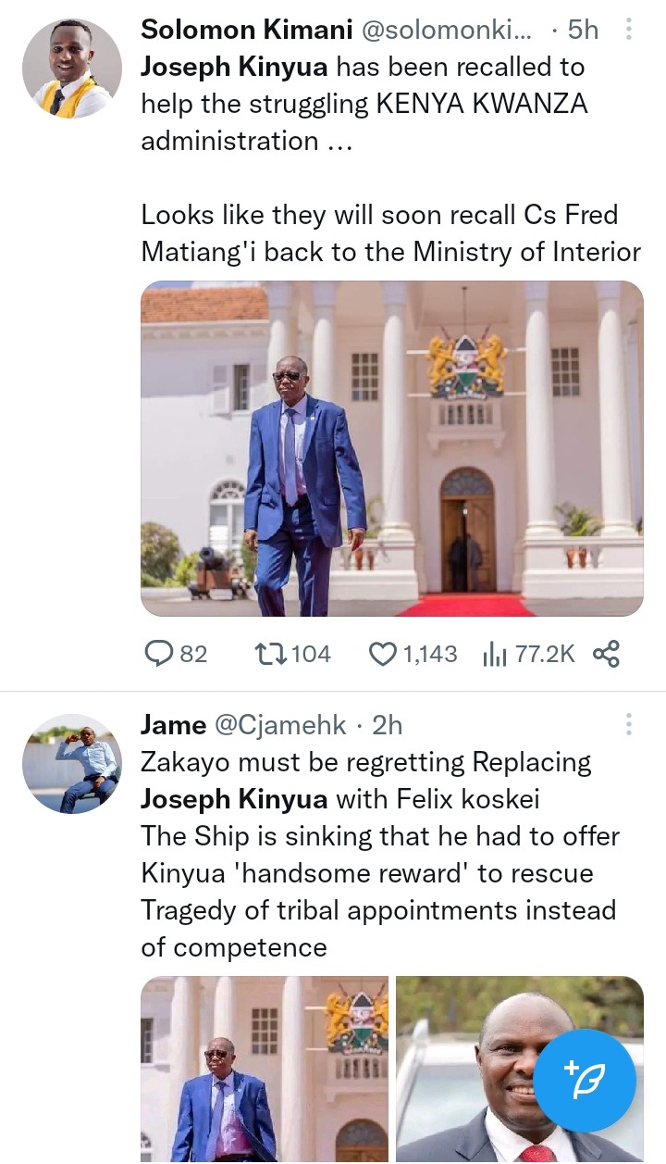
Task: Tap the 2h timestamp on Jame's tweet
Action: (387, 725)
